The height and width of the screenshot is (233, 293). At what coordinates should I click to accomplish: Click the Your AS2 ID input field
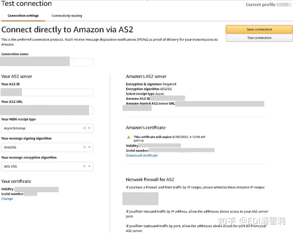point(47,92)
